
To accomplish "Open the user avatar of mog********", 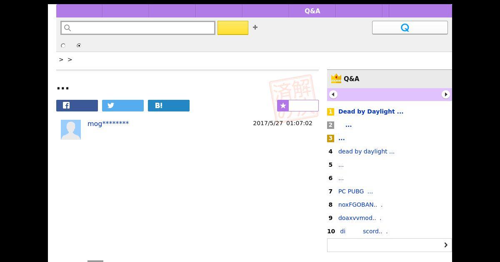I will [x=71, y=130].
